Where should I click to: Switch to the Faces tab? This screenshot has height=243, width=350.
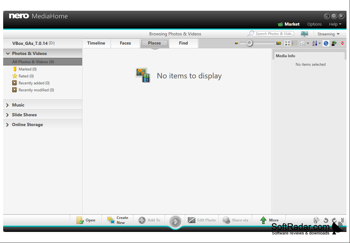(x=125, y=43)
